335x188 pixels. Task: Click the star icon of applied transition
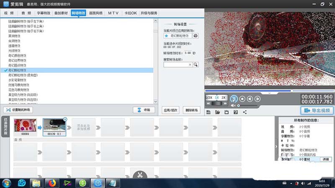[x=166, y=36]
